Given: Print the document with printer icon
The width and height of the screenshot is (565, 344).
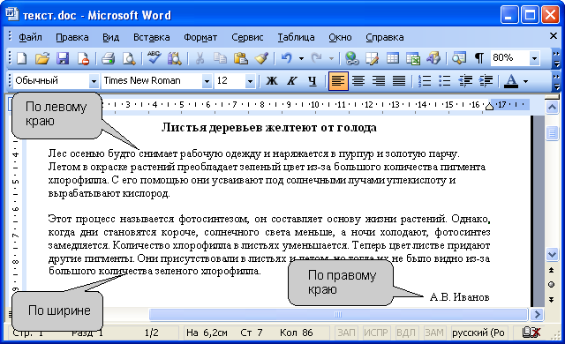Looking at the screenshot, I should tap(108, 58).
